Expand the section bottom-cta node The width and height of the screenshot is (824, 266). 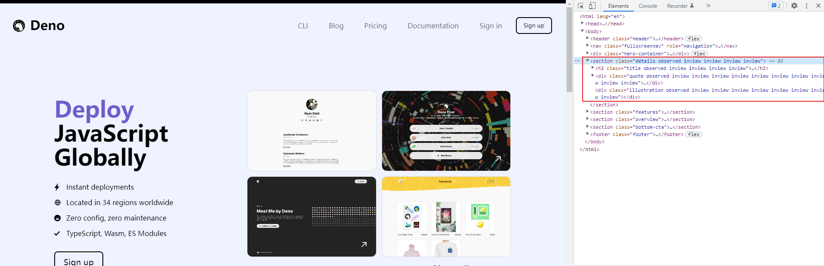(x=587, y=127)
